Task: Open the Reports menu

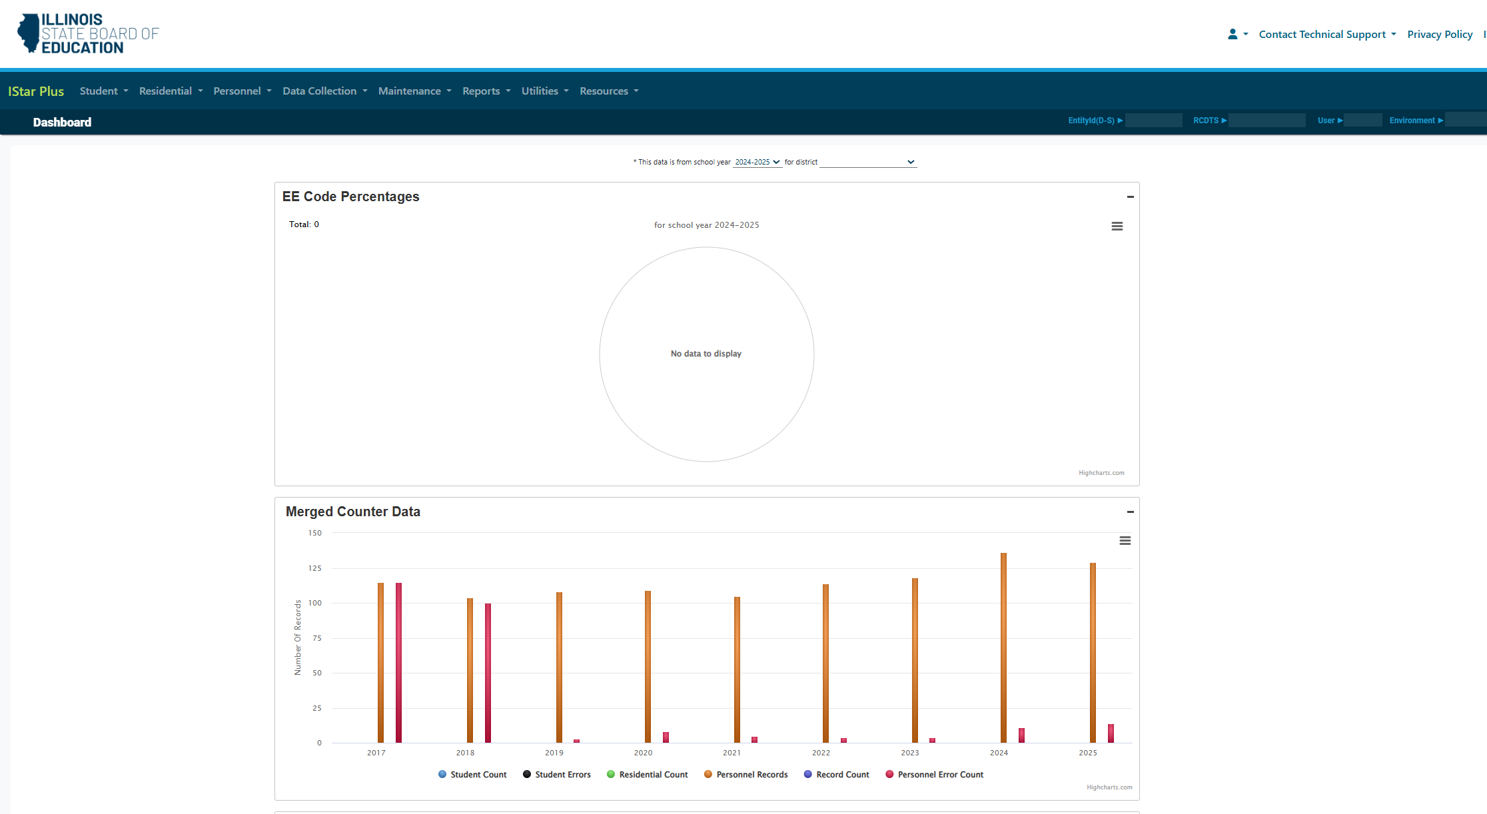Action: click(486, 91)
